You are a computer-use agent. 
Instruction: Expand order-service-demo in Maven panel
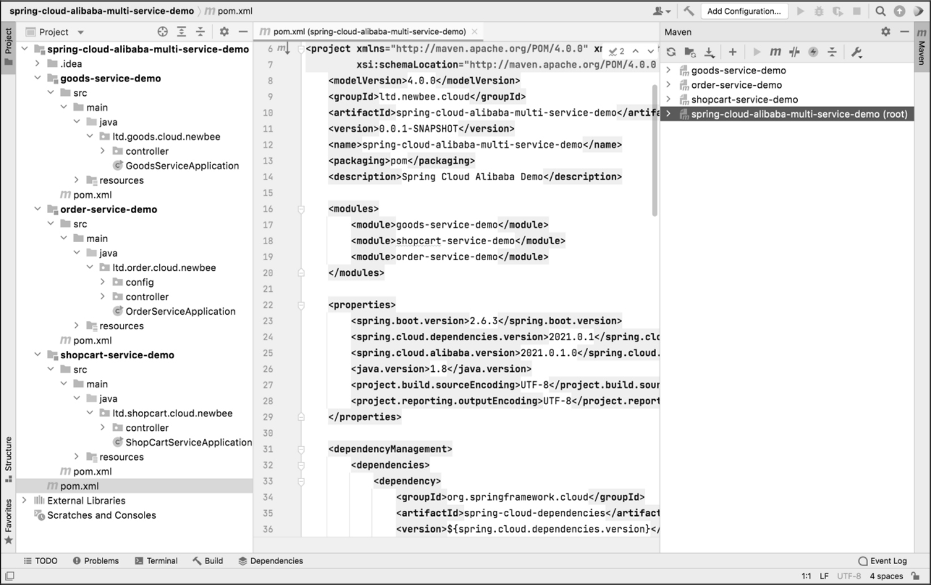click(x=668, y=85)
